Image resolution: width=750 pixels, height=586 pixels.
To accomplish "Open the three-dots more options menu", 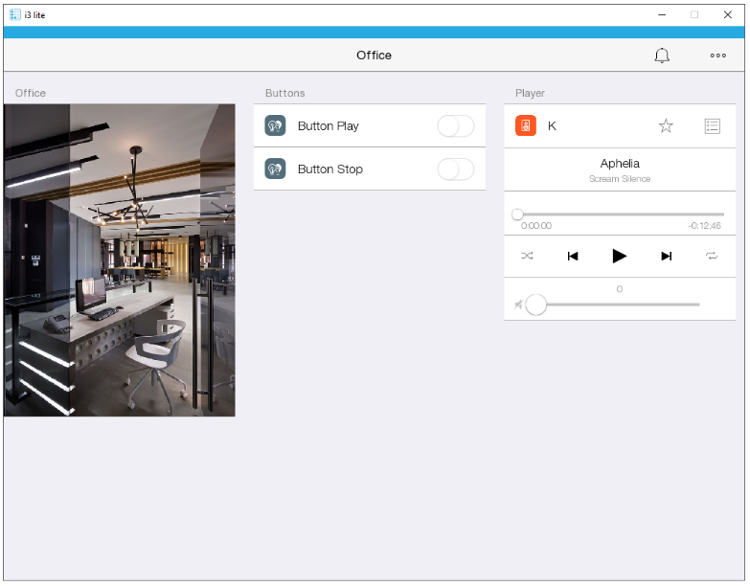I will tap(717, 56).
